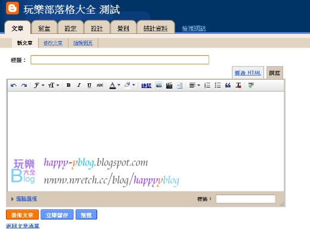Insert a jump break
The height and width of the screenshot is (232, 310).
point(179,86)
